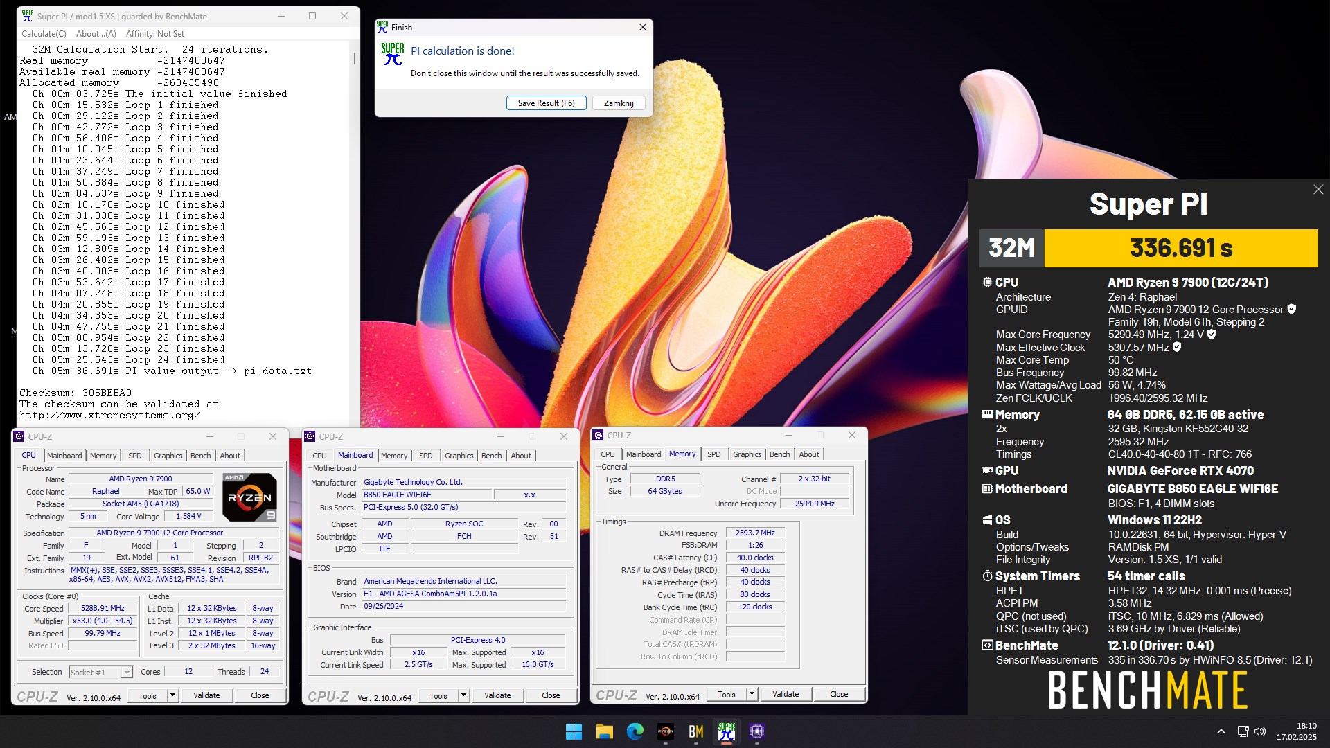Open the AMD Ryzen Master taskbar icon
Screen dimensions: 1330x748
click(665, 731)
